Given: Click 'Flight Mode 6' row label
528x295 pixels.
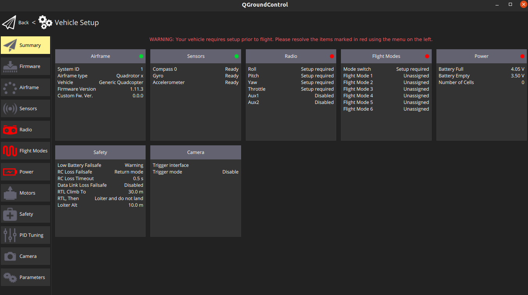Looking at the screenshot, I should tap(358, 109).
